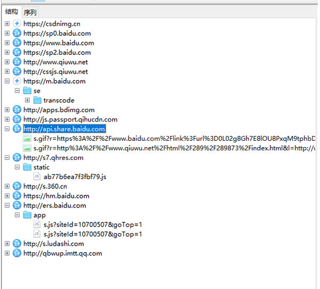The width and height of the screenshot is (320, 289).
Task: Collapse the http://ers.baidu.com node
Action: 7,205
